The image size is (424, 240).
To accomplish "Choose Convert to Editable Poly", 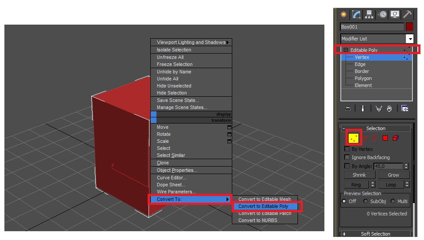I will 265,206.
